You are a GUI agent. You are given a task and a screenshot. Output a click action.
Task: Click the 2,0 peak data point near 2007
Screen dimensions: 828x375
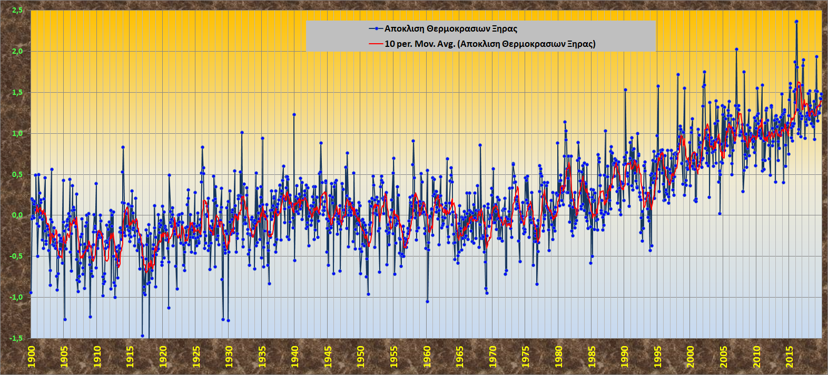click(x=736, y=50)
